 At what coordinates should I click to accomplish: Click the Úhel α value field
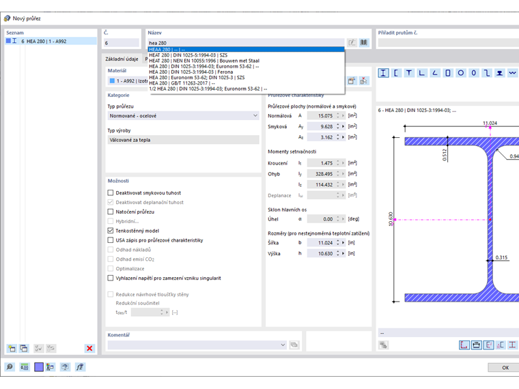322,219
